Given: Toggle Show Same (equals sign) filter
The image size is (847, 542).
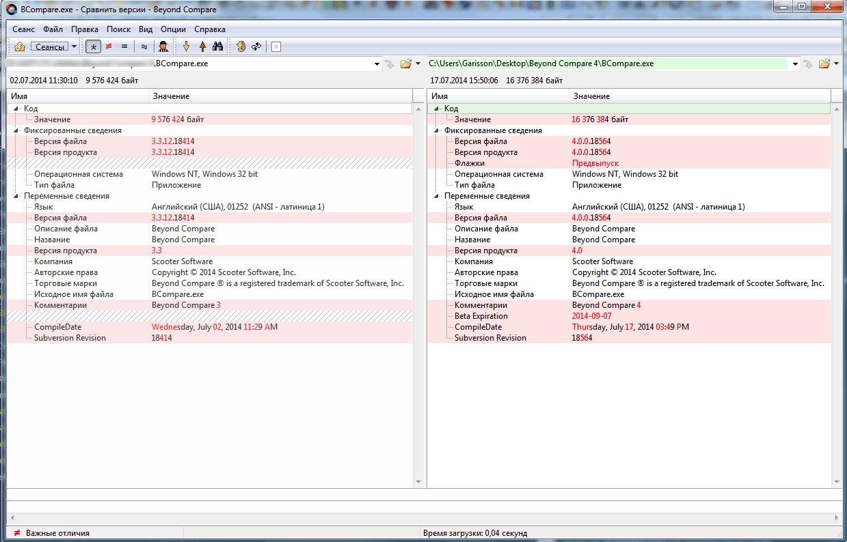Looking at the screenshot, I should point(124,47).
